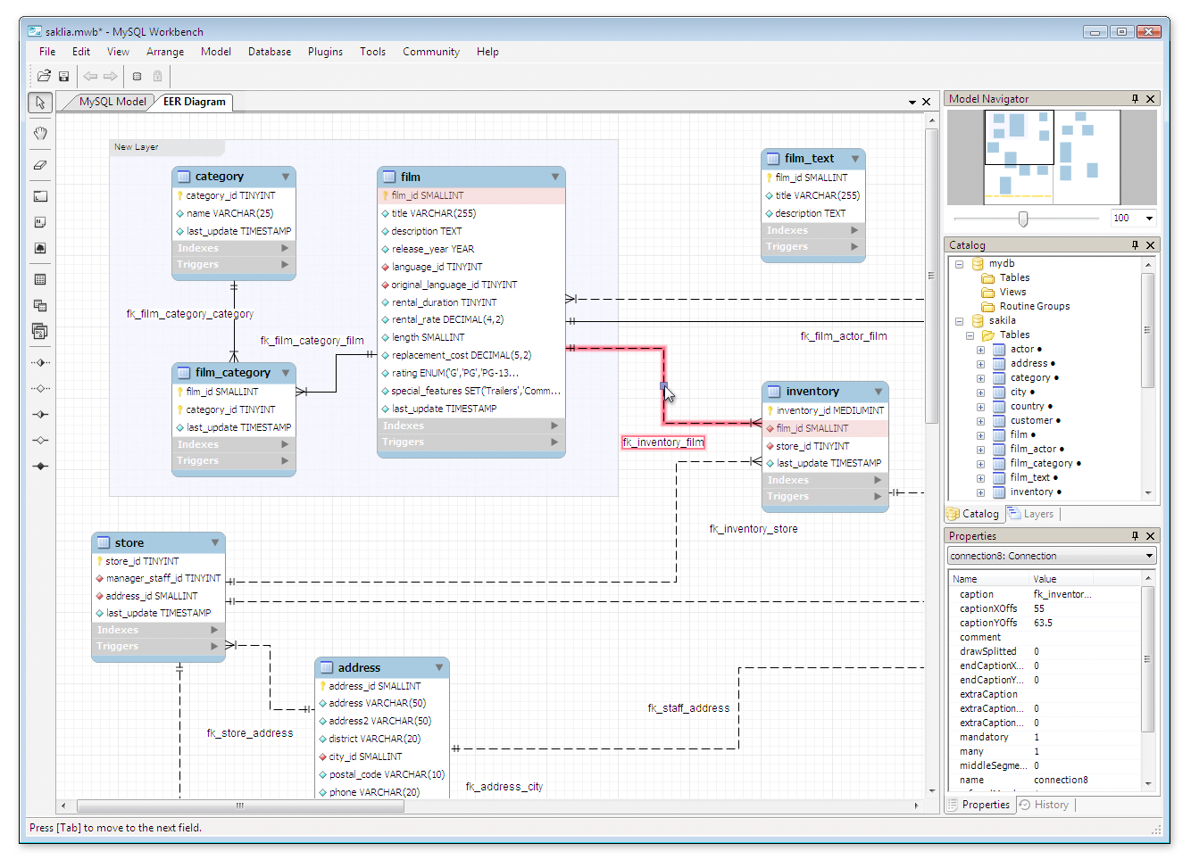The image size is (1191, 868).
Task: Open the zoom level 100 dropdown
Action: (1149, 219)
